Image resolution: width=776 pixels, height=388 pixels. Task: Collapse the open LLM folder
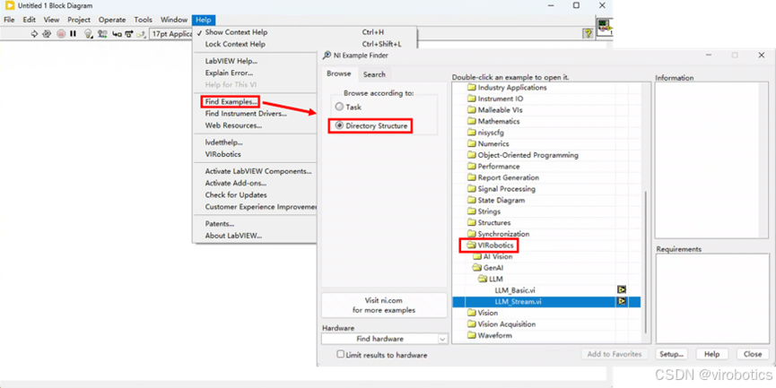pyautogui.click(x=483, y=279)
